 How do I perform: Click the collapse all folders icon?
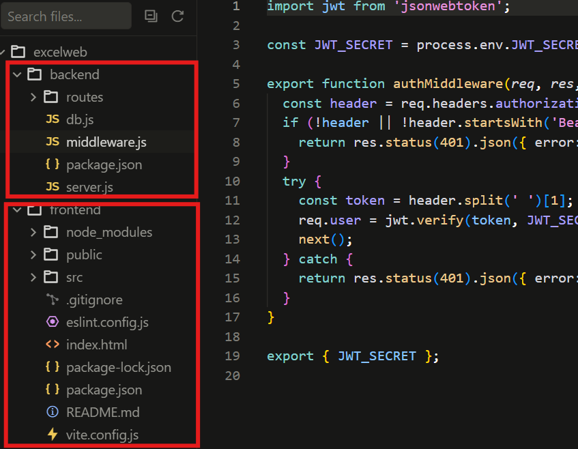coord(151,16)
